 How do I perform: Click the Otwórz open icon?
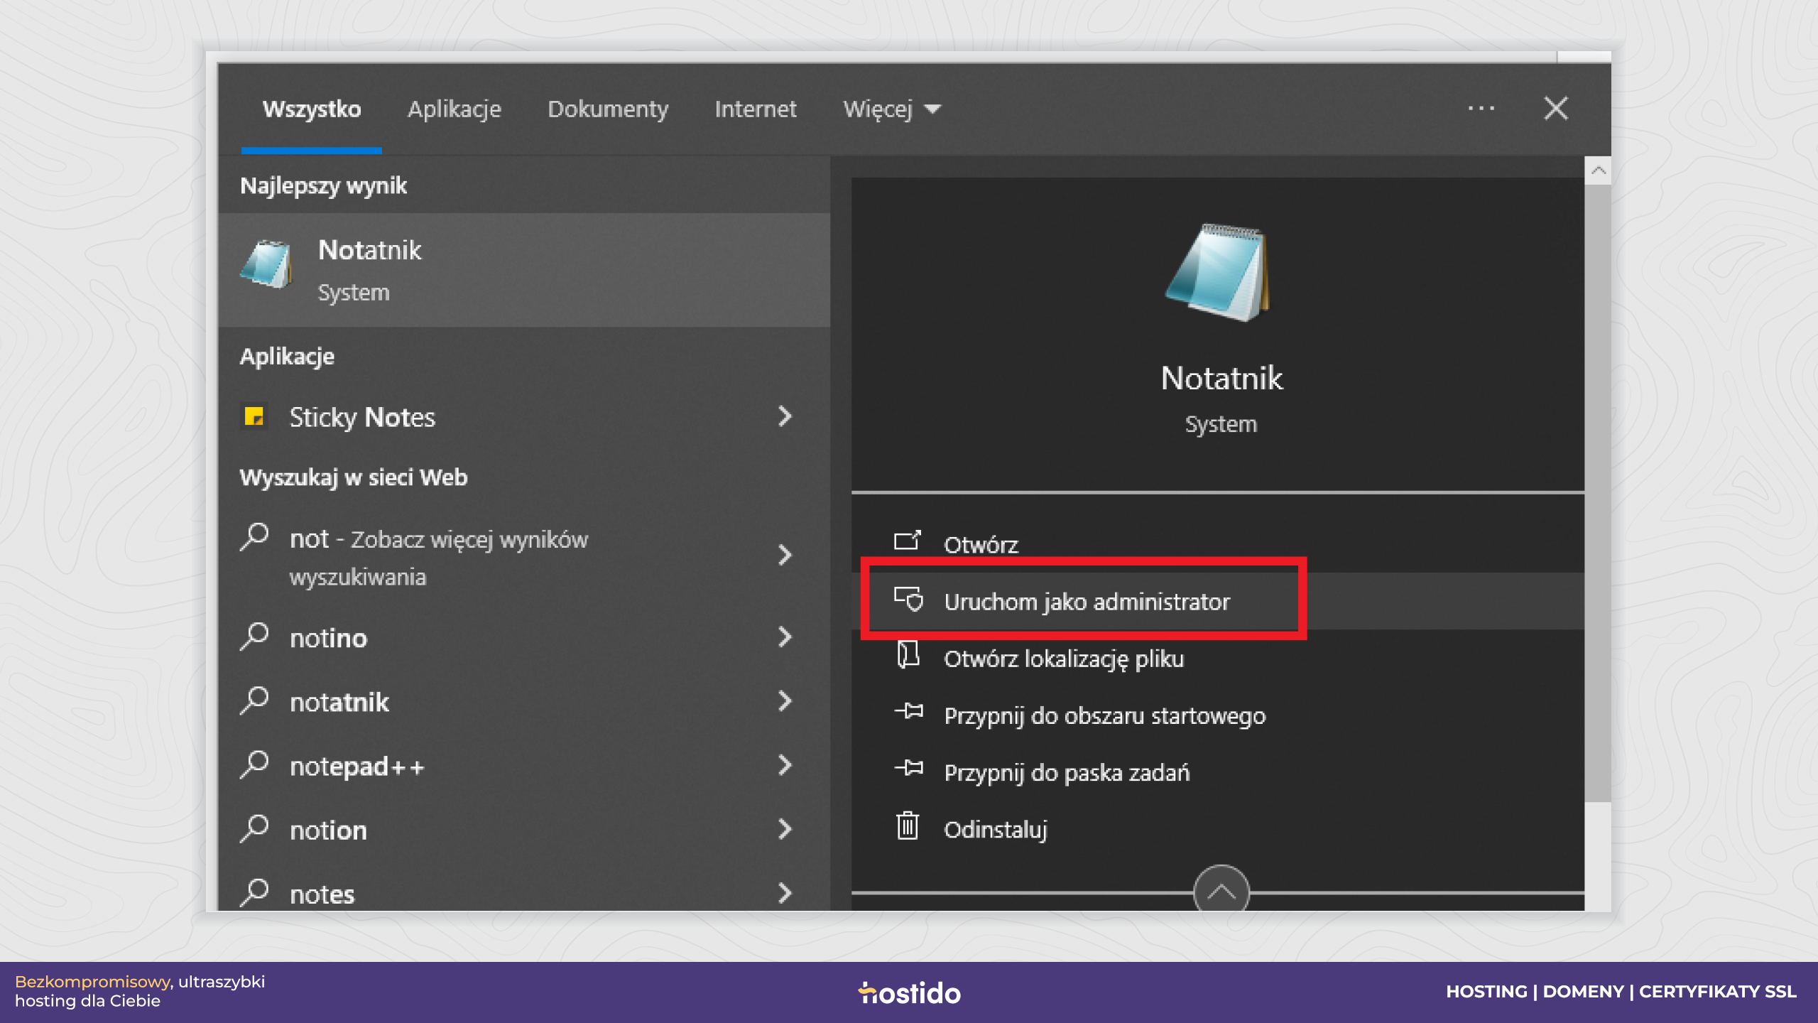[907, 541]
